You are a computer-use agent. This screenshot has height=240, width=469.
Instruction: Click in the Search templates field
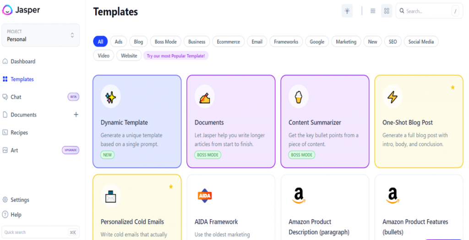point(426,11)
